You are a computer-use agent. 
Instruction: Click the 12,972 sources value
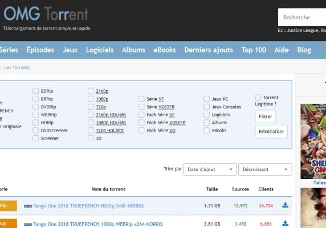[x=241, y=206]
